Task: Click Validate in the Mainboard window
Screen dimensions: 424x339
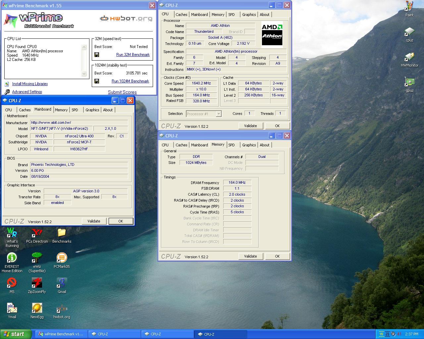Action: tap(94, 221)
